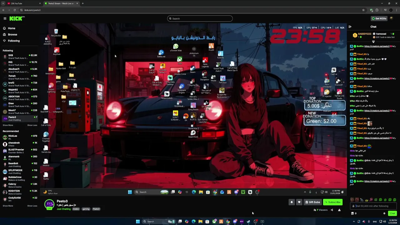Image resolution: width=400 pixels, height=225 pixels.
Task: Open ROSHTEIN recommended channel
Action: pos(20,192)
